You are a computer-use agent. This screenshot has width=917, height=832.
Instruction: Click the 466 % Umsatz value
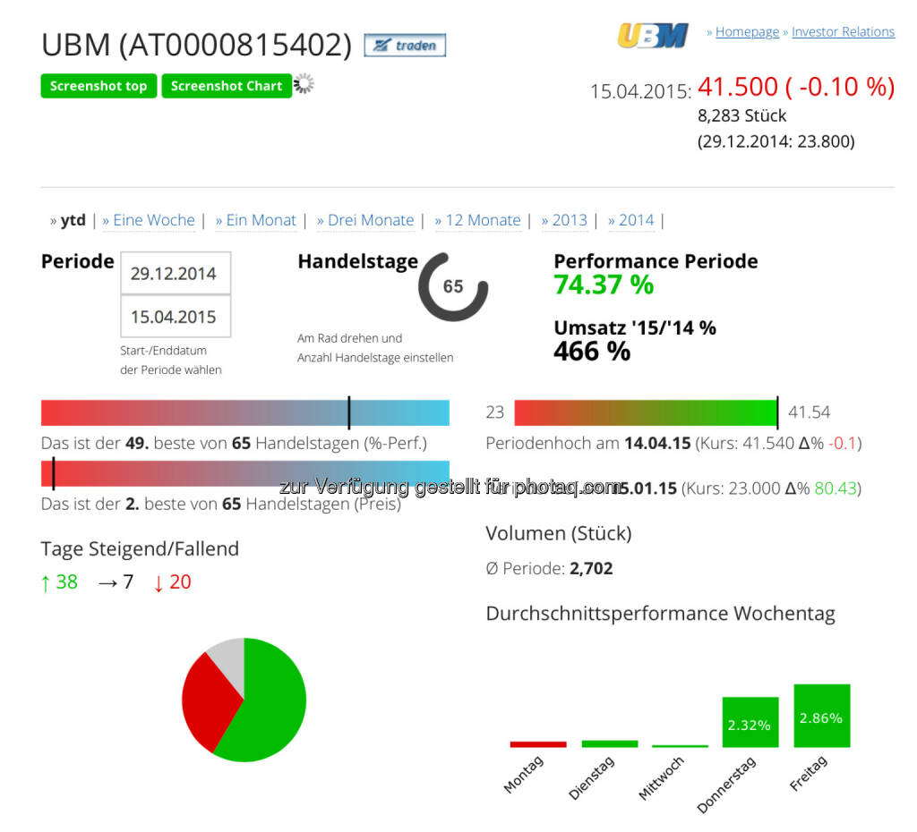(592, 352)
